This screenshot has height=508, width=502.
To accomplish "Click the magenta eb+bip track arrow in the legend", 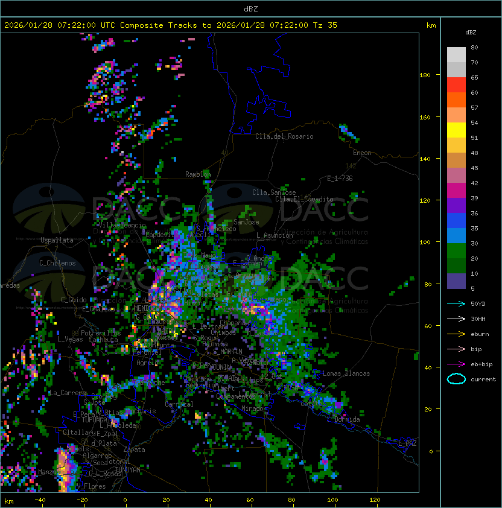I will click(456, 364).
